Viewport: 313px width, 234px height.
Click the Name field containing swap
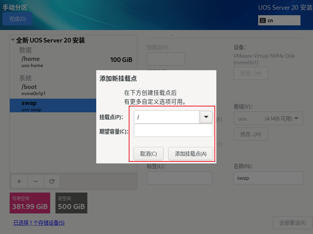pos(268,178)
